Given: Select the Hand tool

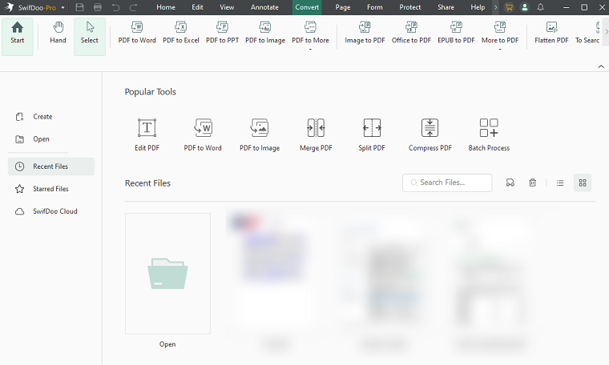Looking at the screenshot, I should 58,33.
